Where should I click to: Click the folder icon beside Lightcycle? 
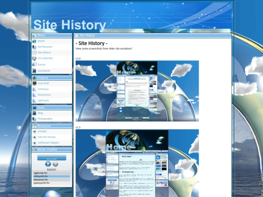coord(35,101)
